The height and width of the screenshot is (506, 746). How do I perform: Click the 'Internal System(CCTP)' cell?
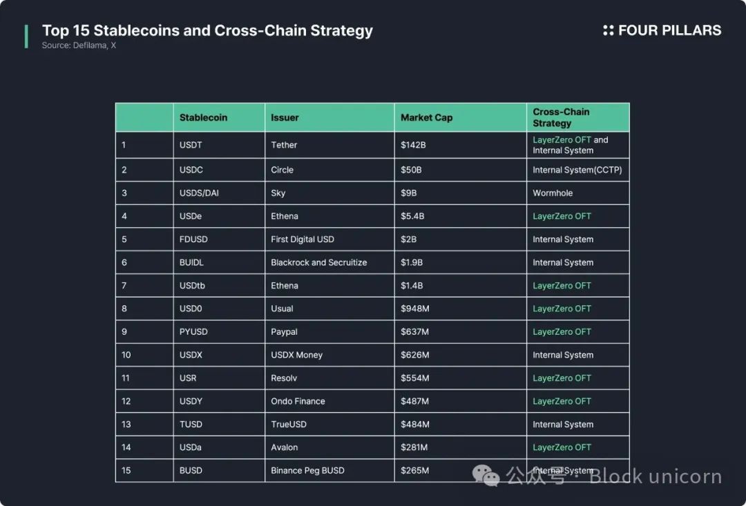(x=577, y=170)
